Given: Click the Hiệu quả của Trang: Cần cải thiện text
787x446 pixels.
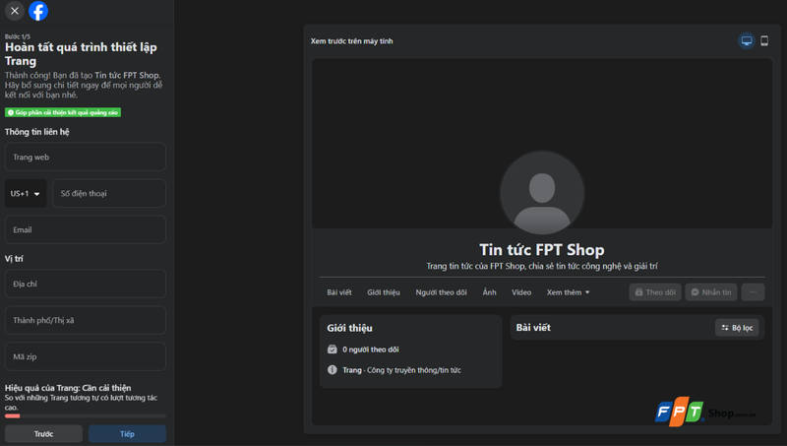Looking at the screenshot, I should 68,388.
